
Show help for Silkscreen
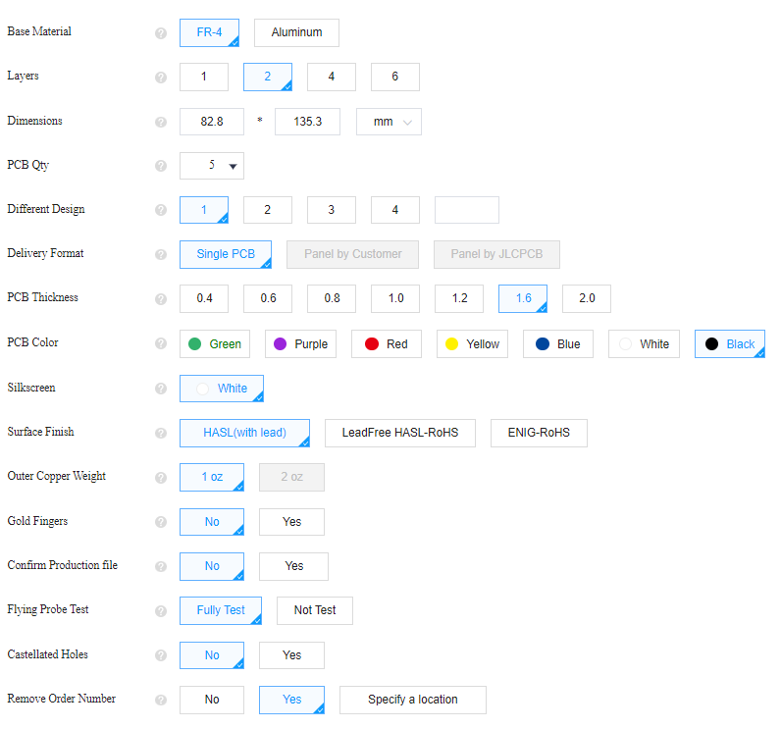pyautogui.click(x=160, y=389)
